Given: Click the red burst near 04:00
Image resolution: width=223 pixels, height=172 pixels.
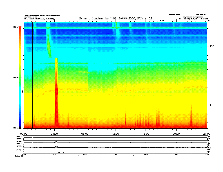Looking at the screenshot, I should [57, 93].
